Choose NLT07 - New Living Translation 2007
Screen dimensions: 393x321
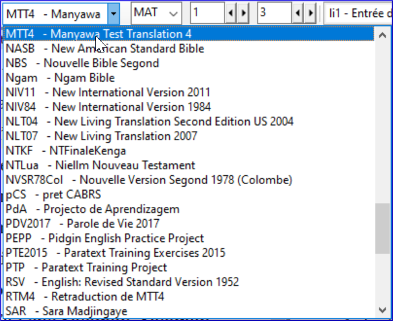click(189, 136)
